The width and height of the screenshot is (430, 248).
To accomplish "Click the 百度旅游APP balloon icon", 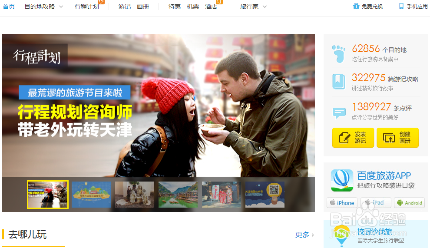I will coord(342,180).
